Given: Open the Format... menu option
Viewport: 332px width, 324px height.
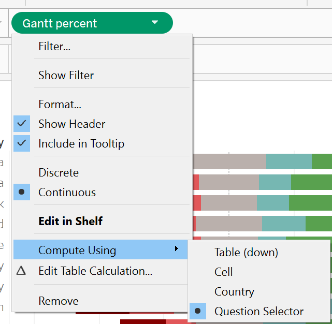Looking at the screenshot, I should pyautogui.click(x=60, y=105).
